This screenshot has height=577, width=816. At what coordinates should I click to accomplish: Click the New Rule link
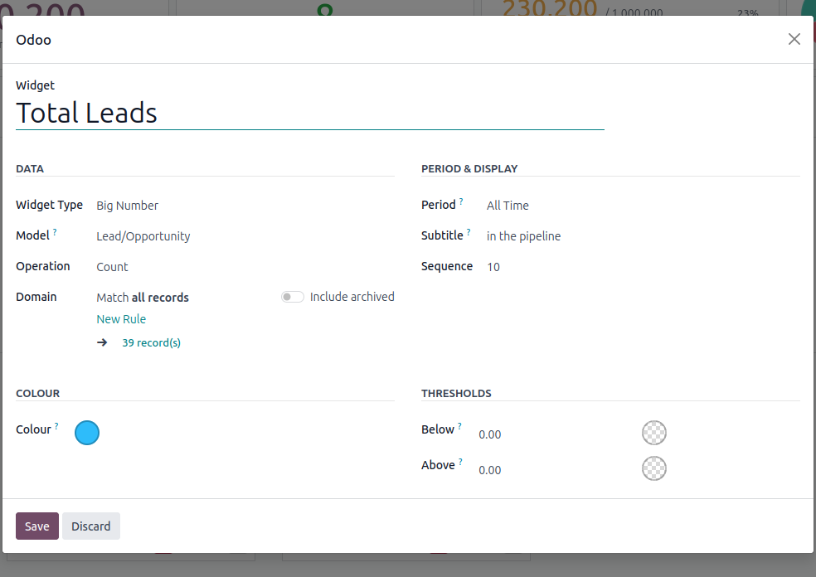tap(121, 319)
